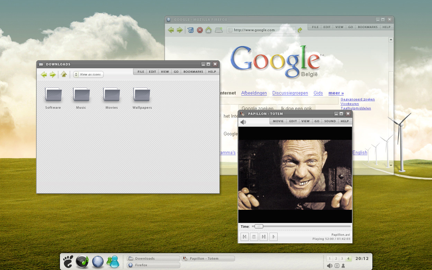The width and height of the screenshot is (432, 270).
Task: Click the panel notification alert icon
Action: pyautogui.click(x=337, y=266)
